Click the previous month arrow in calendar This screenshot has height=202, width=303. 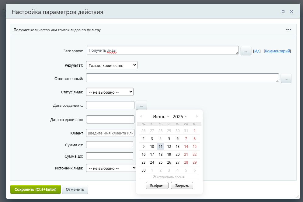[141, 116]
